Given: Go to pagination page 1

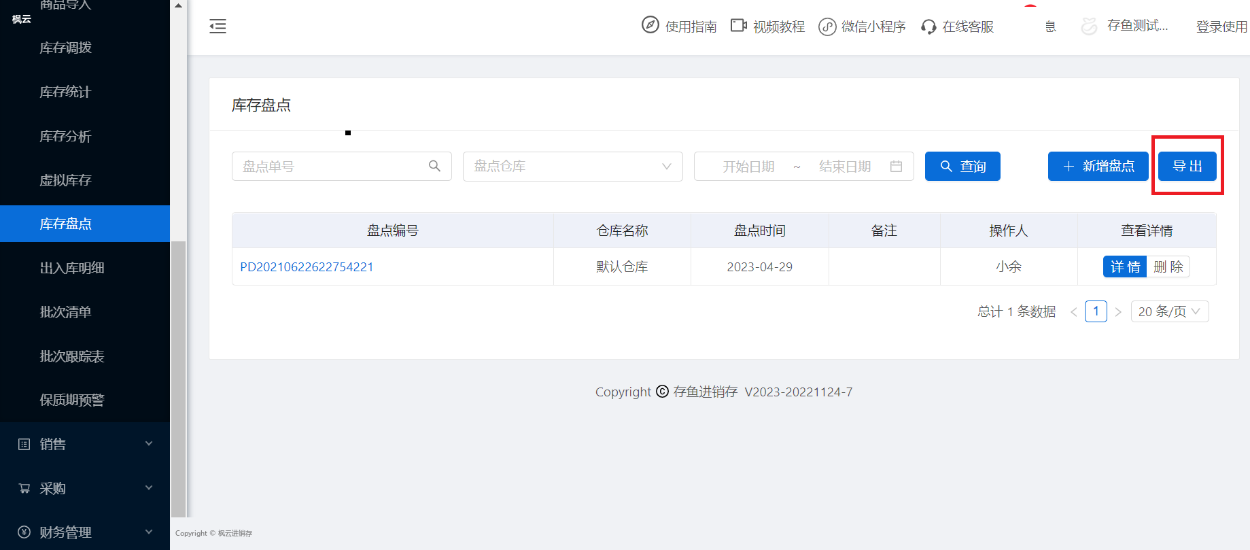Looking at the screenshot, I should pyautogui.click(x=1096, y=311).
